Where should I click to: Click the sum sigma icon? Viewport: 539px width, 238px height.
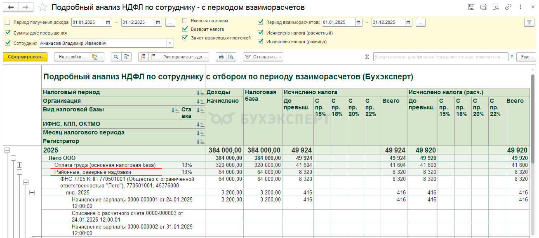click(367, 57)
